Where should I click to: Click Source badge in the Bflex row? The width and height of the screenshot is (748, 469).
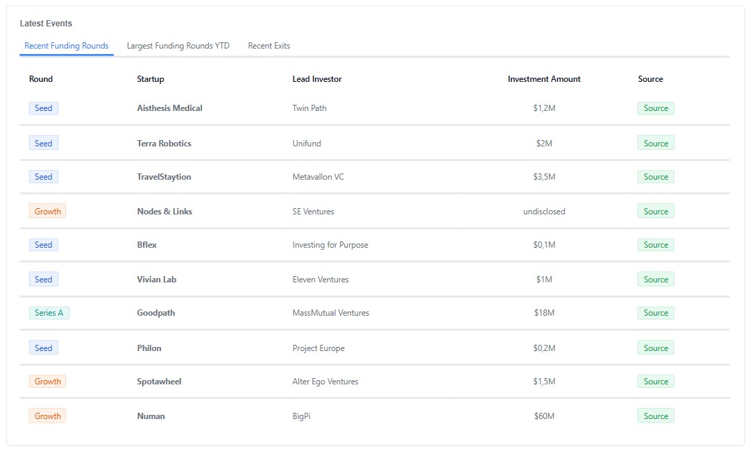click(x=656, y=245)
